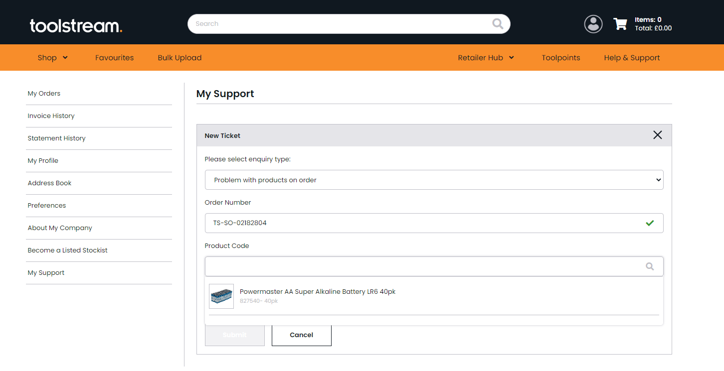
Task: Open the Retailer Hub dropdown
Action: click(485, 57)
